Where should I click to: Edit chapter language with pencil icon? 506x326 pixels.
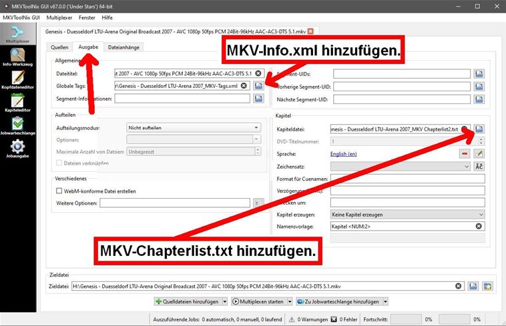coord(479,153)
